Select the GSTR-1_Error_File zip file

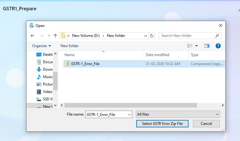85,64
